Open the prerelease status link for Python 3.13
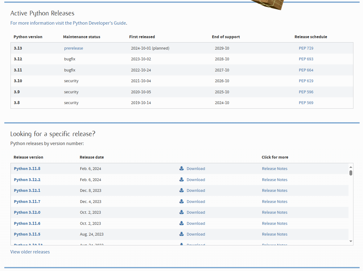Screen dimensions: 363x271 (x=73, y=48)
